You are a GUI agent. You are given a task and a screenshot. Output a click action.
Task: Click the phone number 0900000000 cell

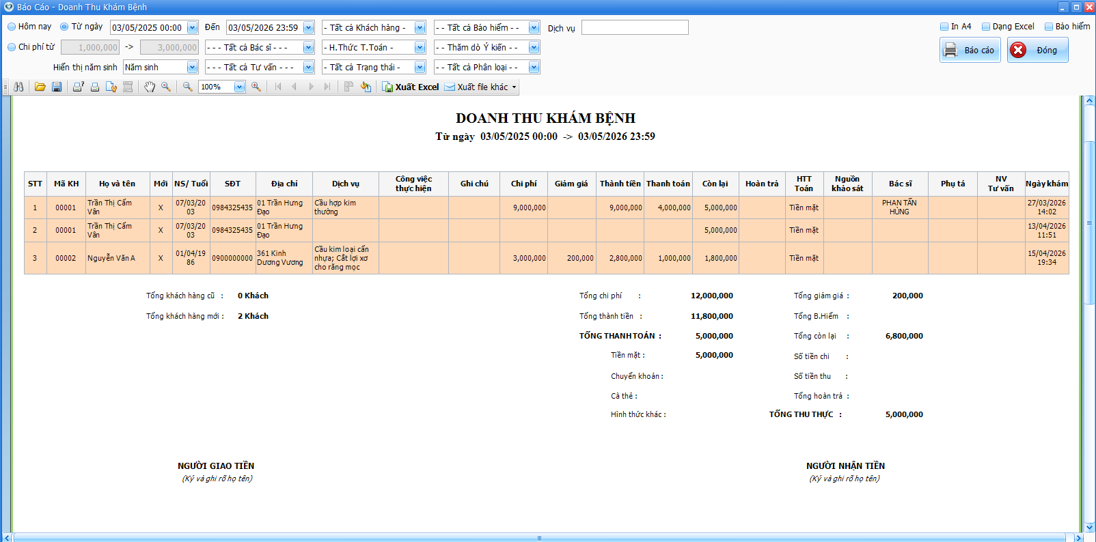pos(232,258)
